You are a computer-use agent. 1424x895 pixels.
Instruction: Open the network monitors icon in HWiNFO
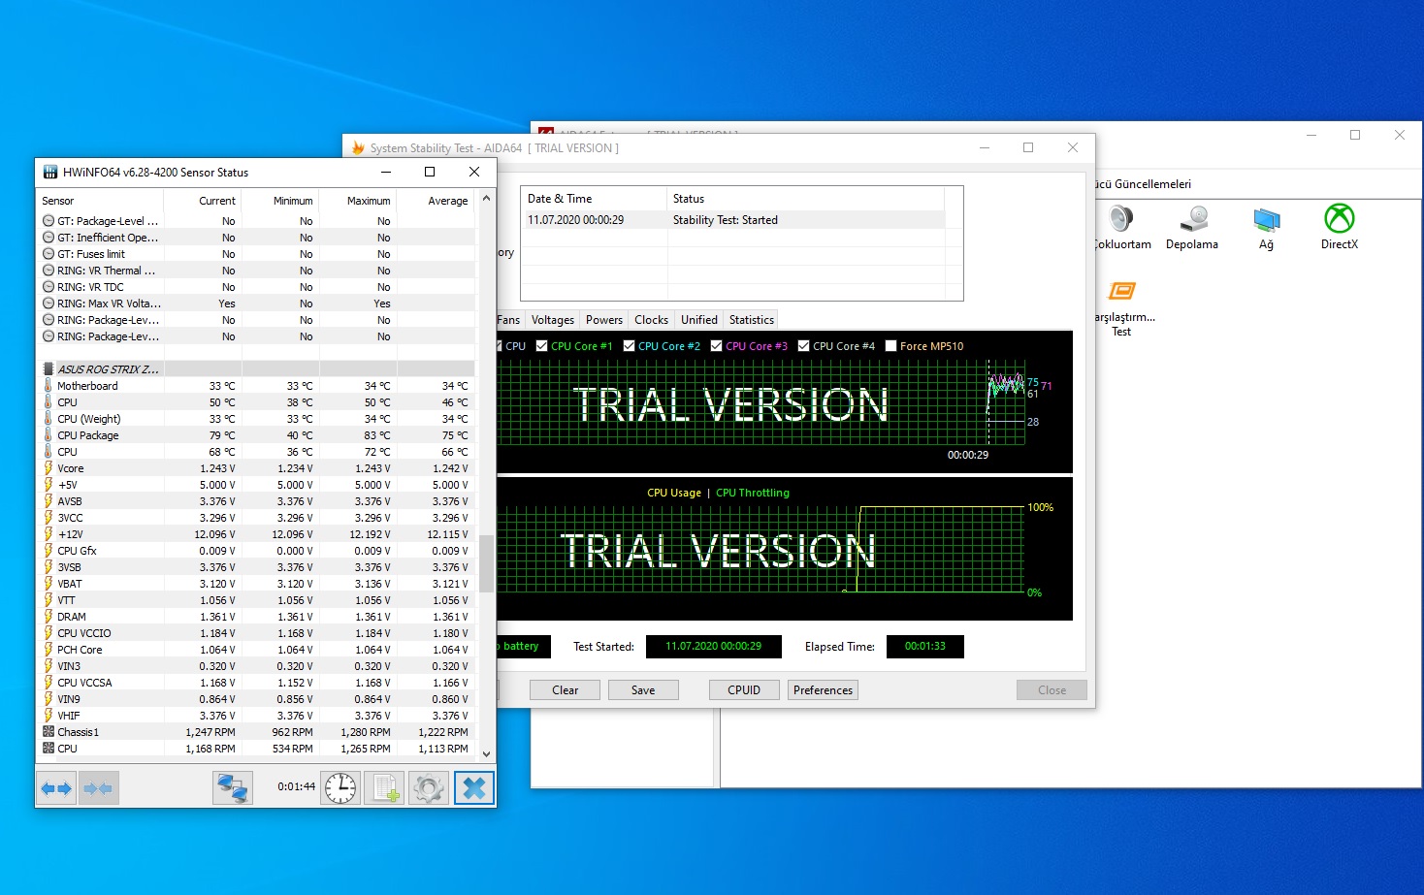click(233, 788)
